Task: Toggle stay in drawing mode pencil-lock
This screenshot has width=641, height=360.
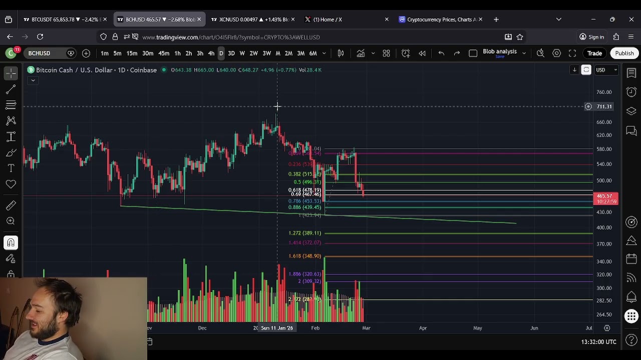Action: click(x=11, y=259)
